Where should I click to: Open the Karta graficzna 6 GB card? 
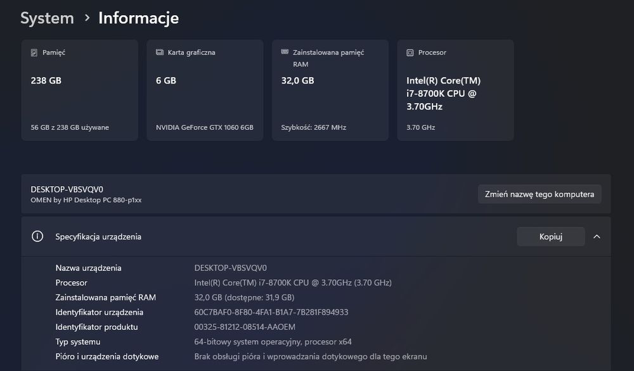tap(205, 90)
